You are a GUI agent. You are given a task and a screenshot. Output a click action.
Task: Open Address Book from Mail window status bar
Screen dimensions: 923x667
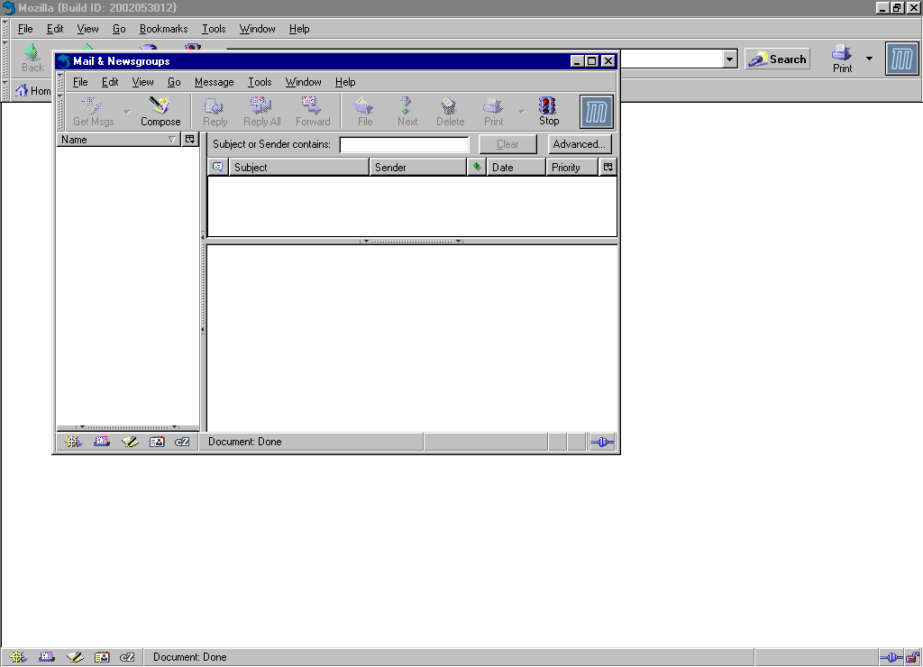pyautogui.click(x=157, y=442)
